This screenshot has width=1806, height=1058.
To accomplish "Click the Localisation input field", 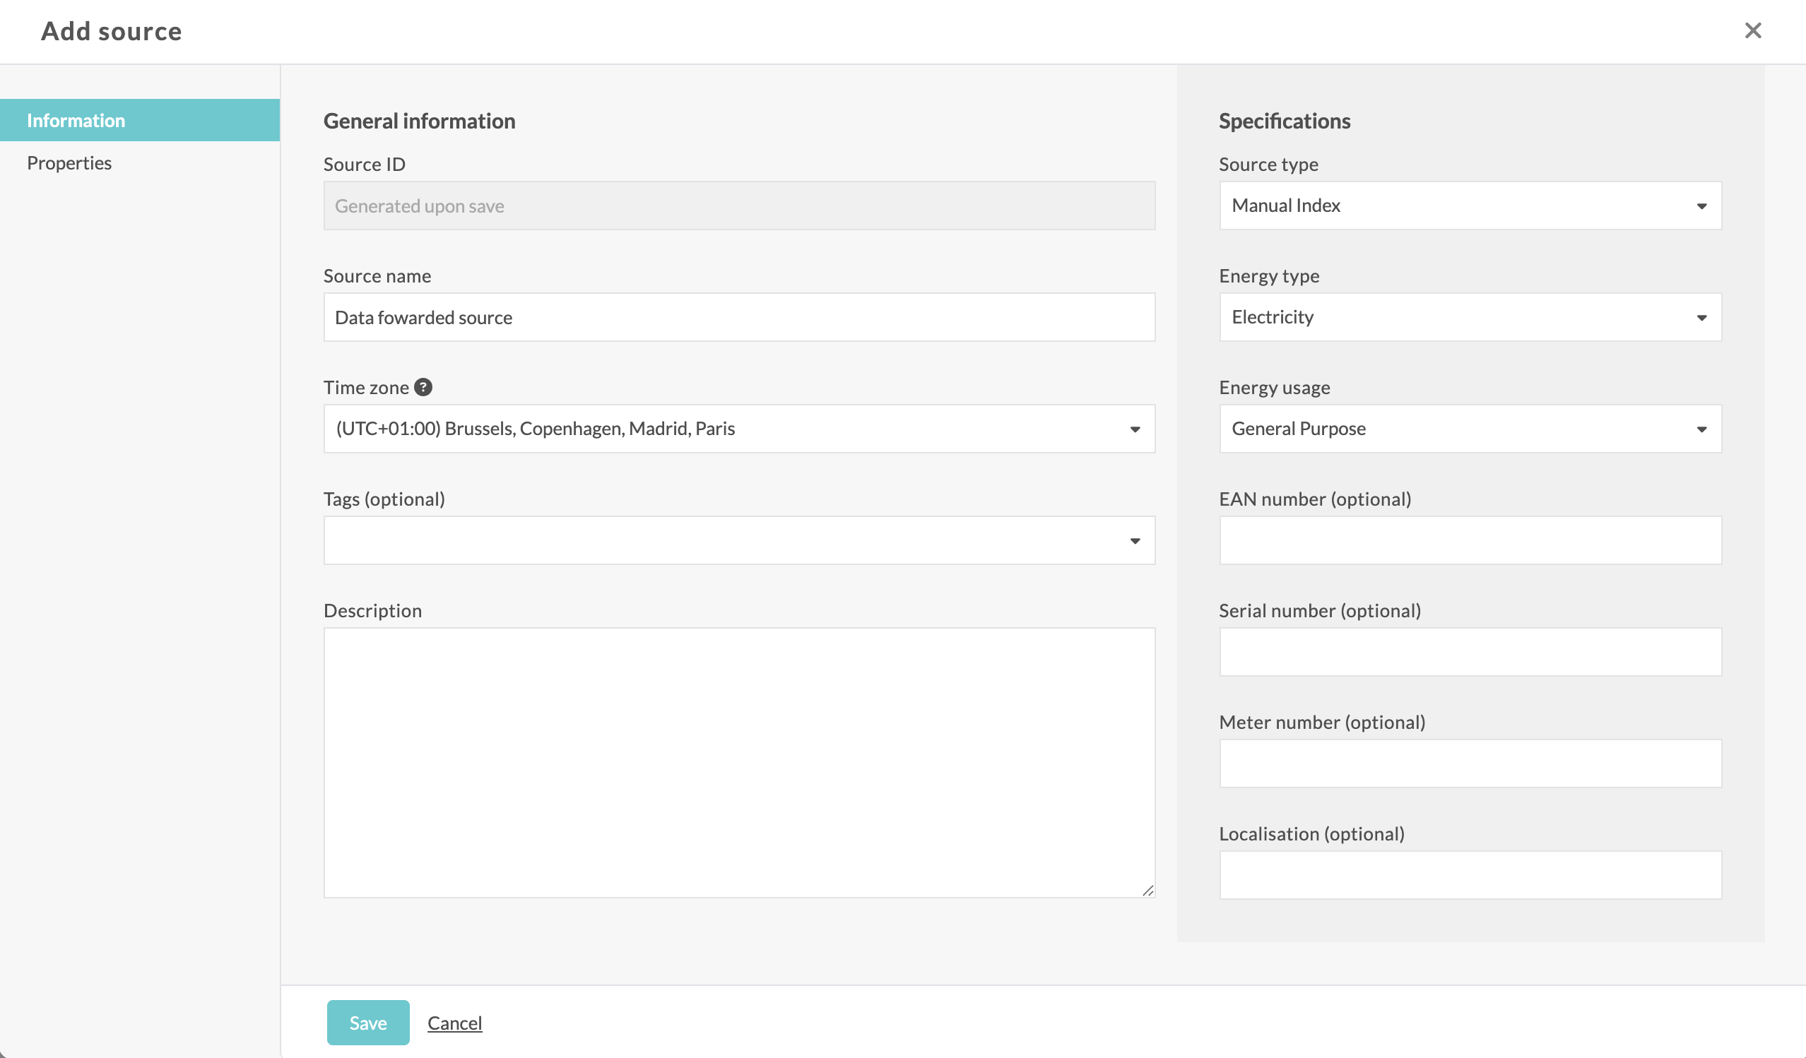I will tap(1470, 875).
